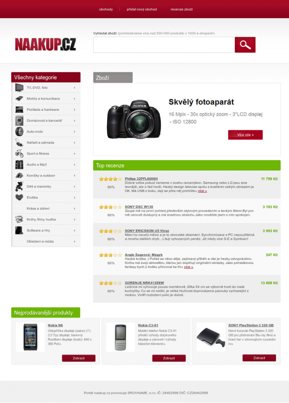Click the tire icon beside Auto-moto
Screen dimensions: 289x403
click(x=19, y=132)
